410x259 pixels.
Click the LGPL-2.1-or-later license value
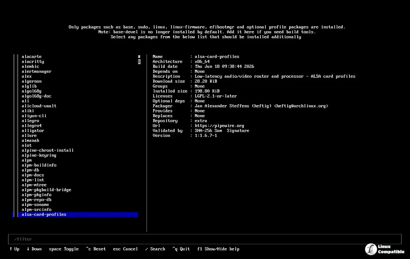click(216, 96)
